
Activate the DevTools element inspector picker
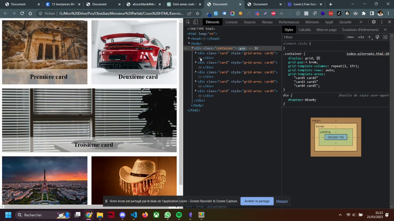click(x=188, y=22)
